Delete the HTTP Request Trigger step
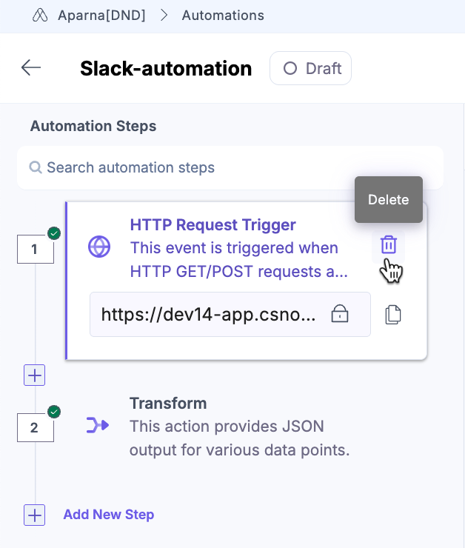 click(389, 244)
